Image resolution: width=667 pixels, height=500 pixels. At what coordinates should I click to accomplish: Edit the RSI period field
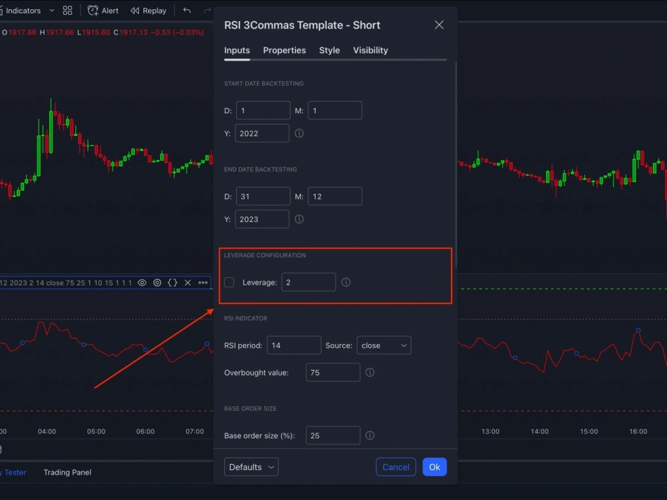point(294,345)
